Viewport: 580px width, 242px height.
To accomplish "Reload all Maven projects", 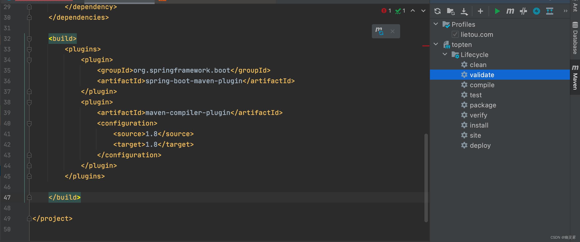I will [x=438, y=11].
